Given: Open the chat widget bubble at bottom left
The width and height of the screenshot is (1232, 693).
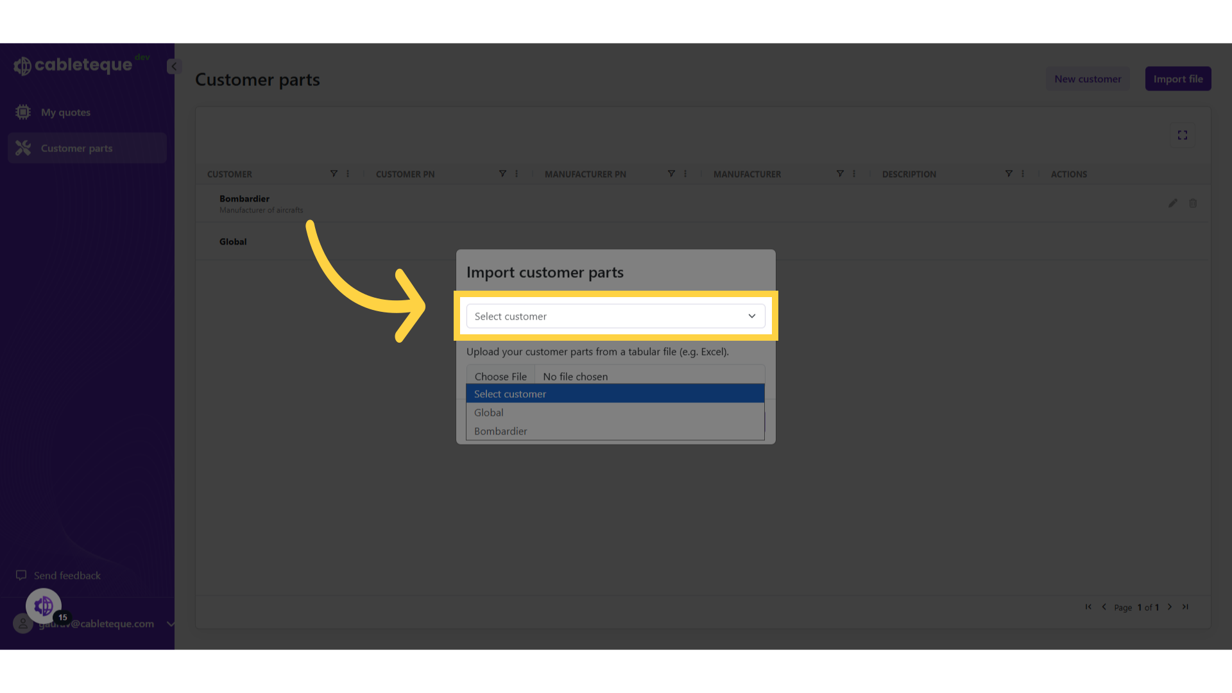Looking at the screenshot, I should (x=43, y=605).
